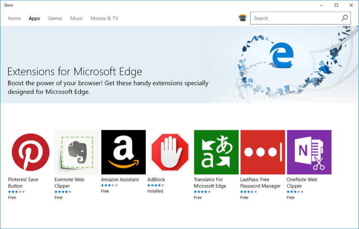Open the "Evernote Web Clipper" title link

[x=70, y=183]
